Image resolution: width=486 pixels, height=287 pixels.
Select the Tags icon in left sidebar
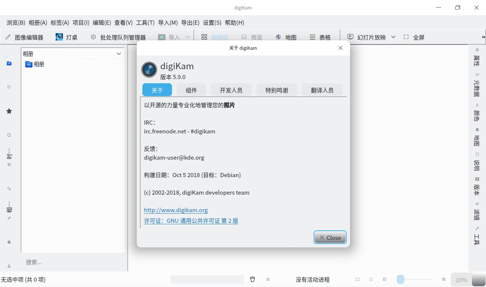9,87
